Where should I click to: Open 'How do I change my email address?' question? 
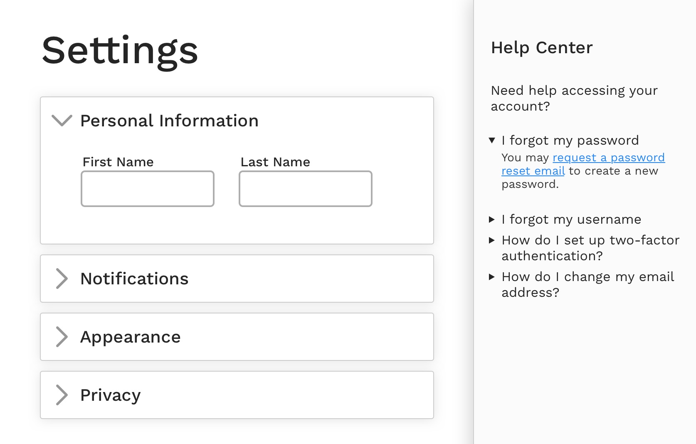pyautogui.click(x=588, y=277)
